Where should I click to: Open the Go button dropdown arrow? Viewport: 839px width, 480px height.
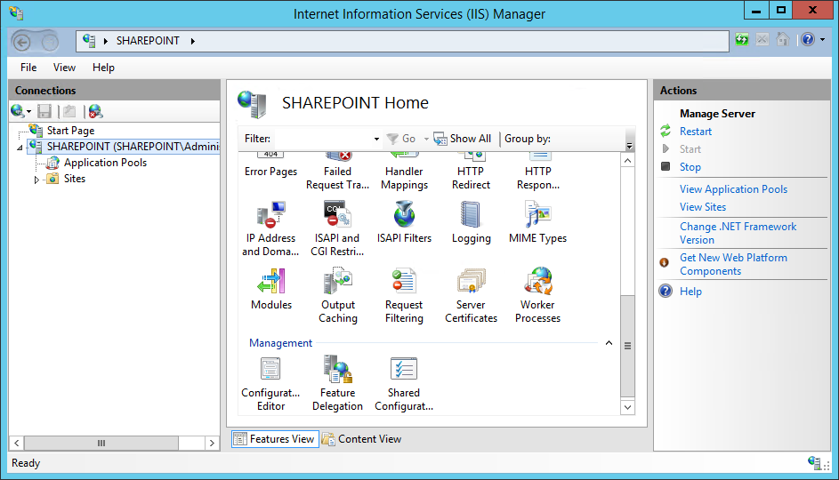(x=426, y=139)
